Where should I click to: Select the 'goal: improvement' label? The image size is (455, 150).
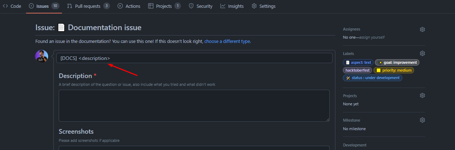pos(397,62)
